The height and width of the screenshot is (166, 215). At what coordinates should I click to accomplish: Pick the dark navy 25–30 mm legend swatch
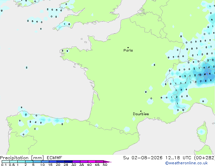point(69,162)
